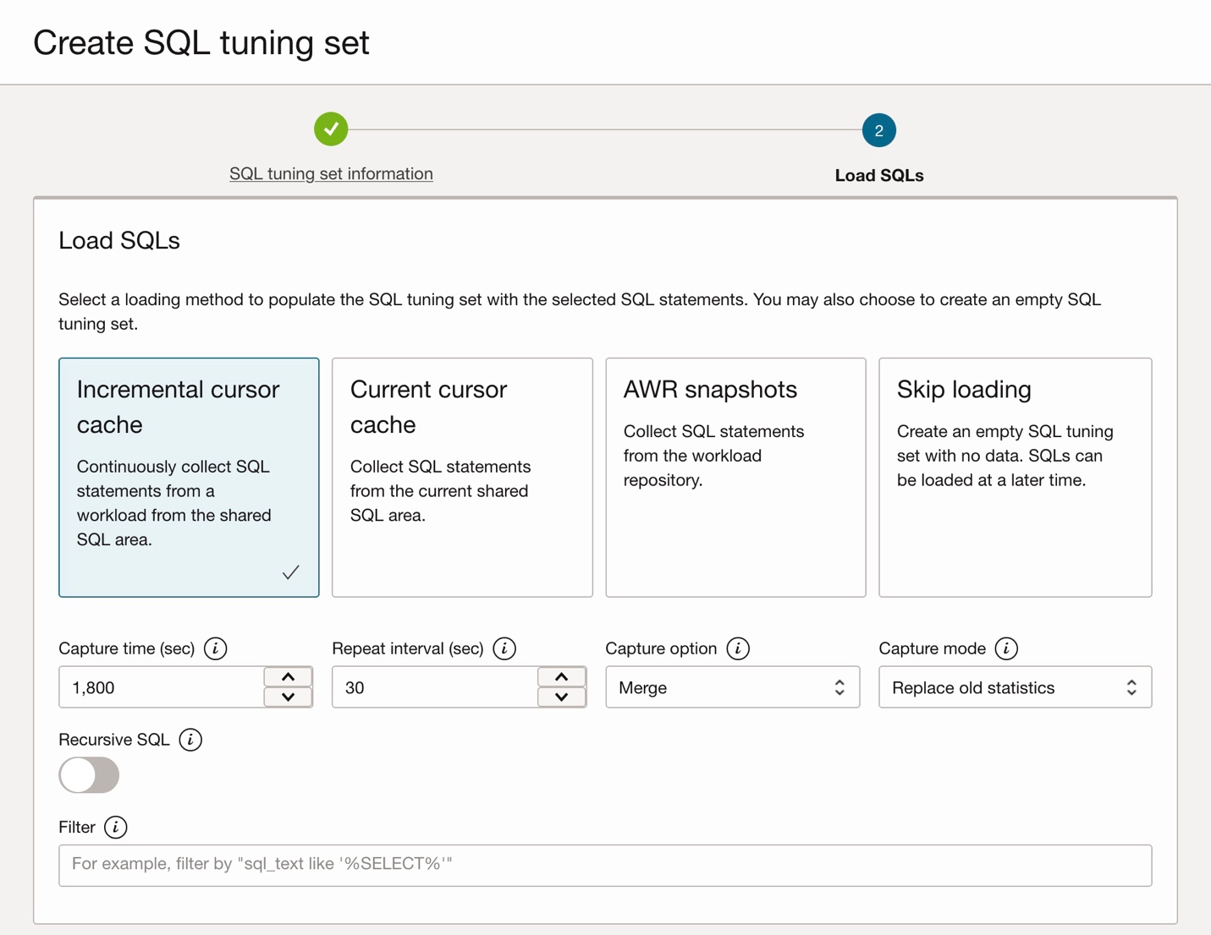Select the Incremental cursor cache card
Screen dimensions: 1211x935
click(x=189, y=477)
